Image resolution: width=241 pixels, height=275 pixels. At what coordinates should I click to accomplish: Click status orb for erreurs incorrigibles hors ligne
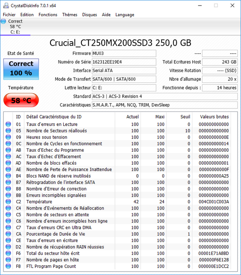pyautogui.click(x=8, y=221)
